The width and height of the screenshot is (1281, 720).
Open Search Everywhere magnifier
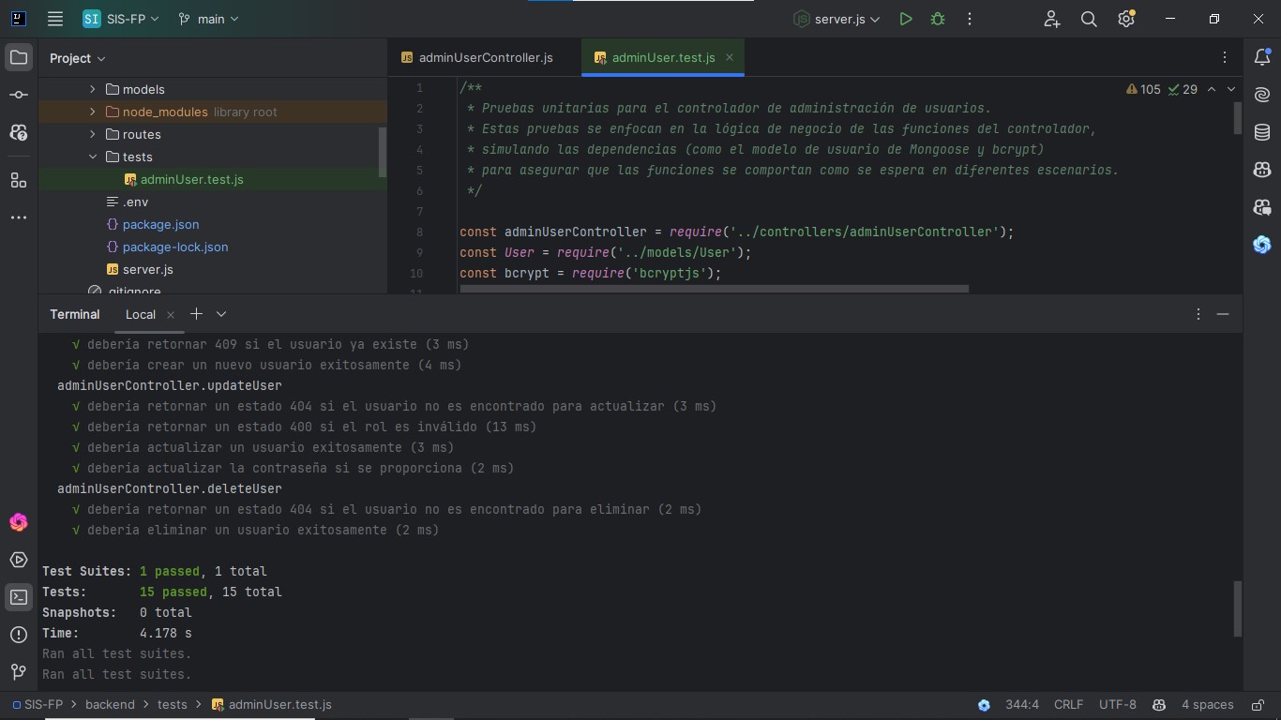coord(1089,19)
